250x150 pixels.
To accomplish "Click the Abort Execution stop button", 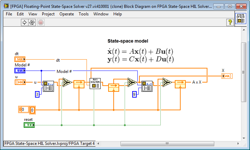I will 41,22.
